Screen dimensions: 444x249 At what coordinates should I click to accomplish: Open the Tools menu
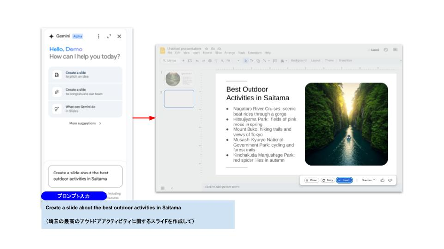[241, 53]
